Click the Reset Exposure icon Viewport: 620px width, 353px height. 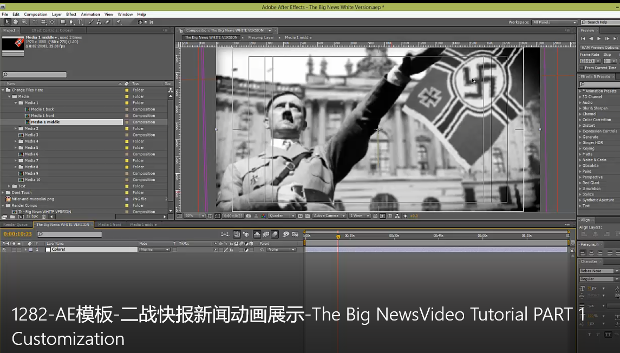tap(405, 216)
